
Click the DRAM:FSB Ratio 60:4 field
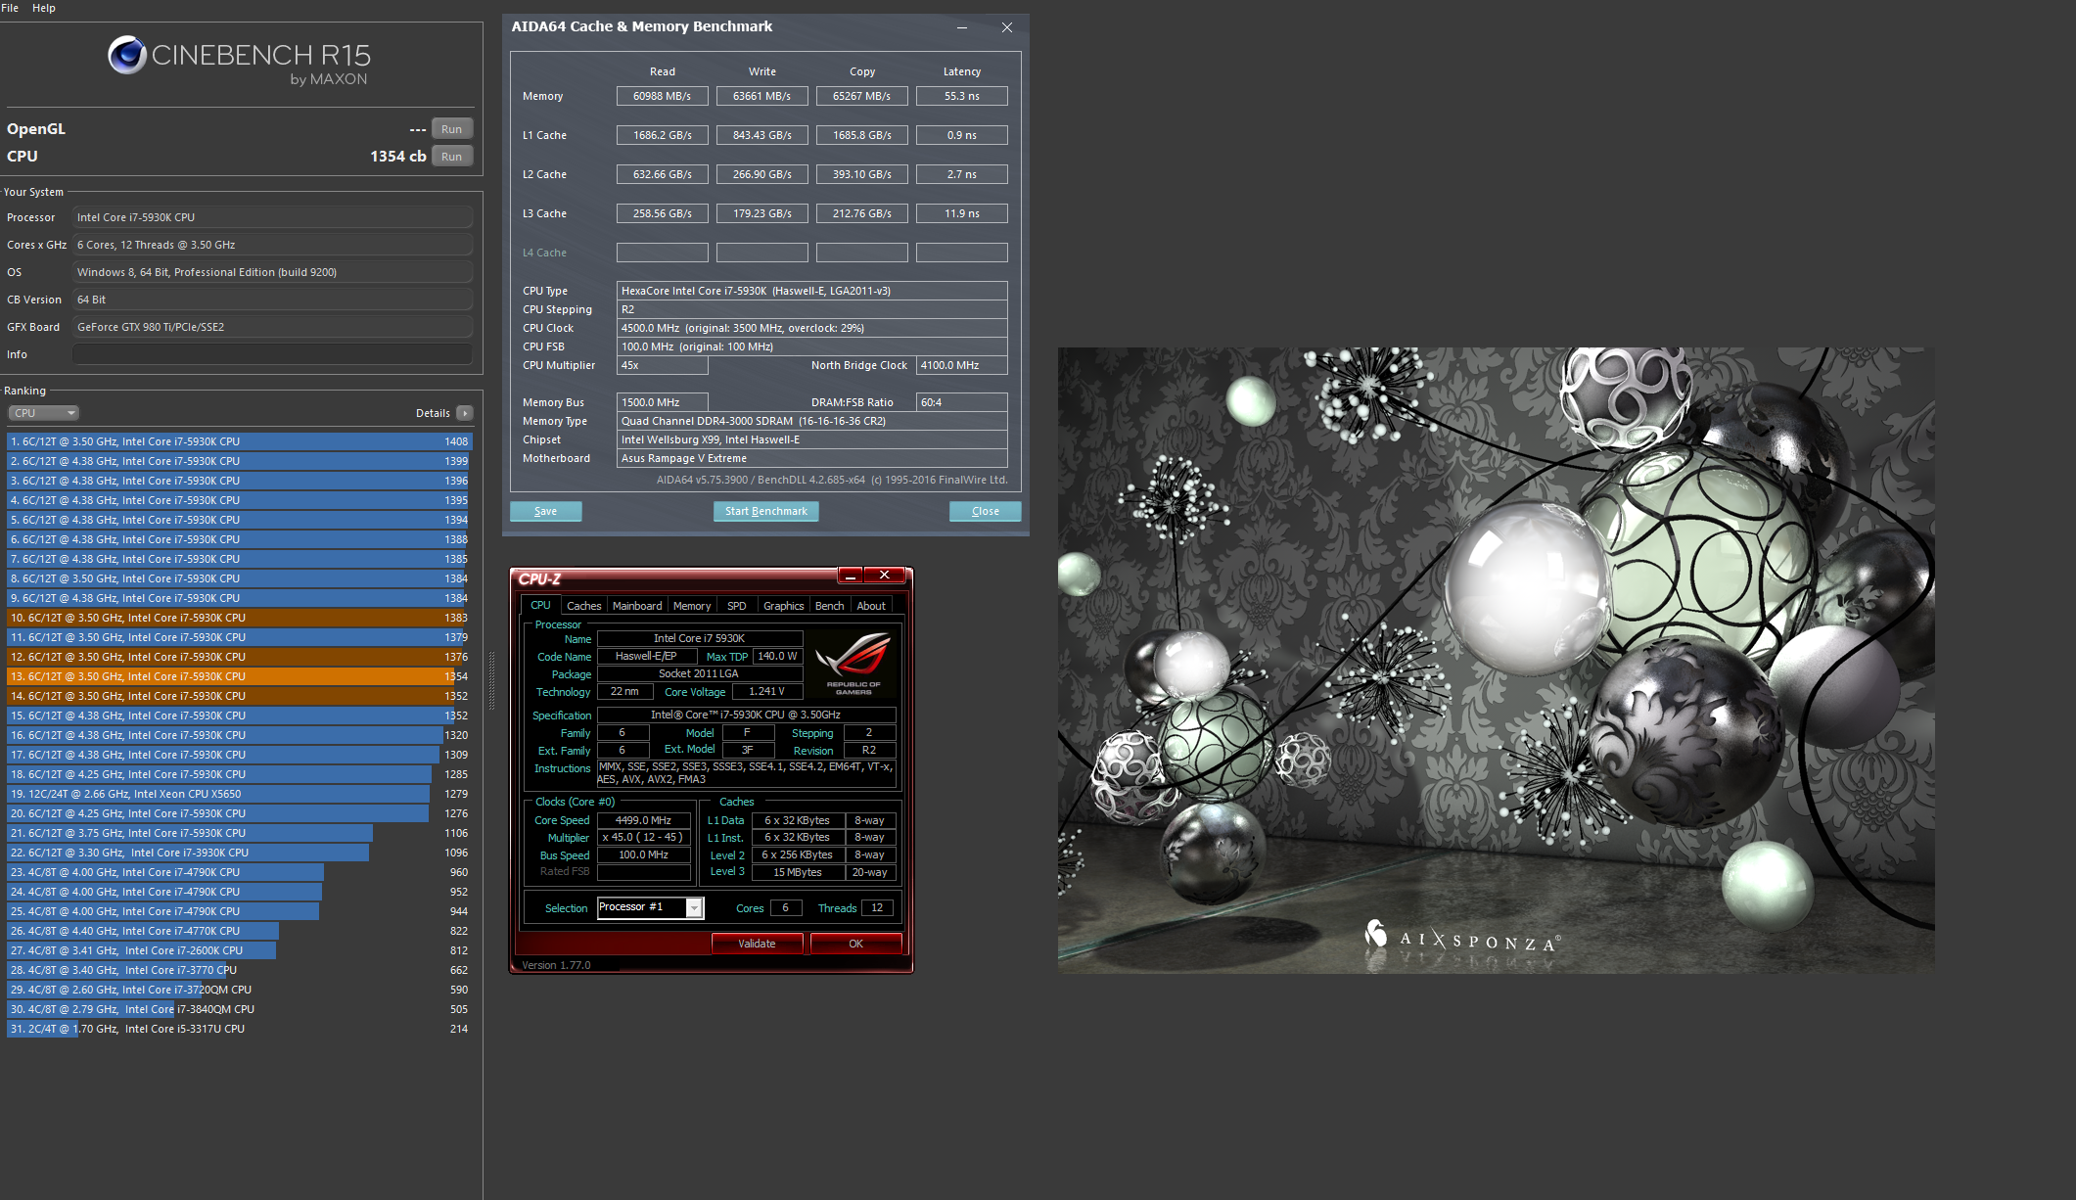[x=962, y=402]
